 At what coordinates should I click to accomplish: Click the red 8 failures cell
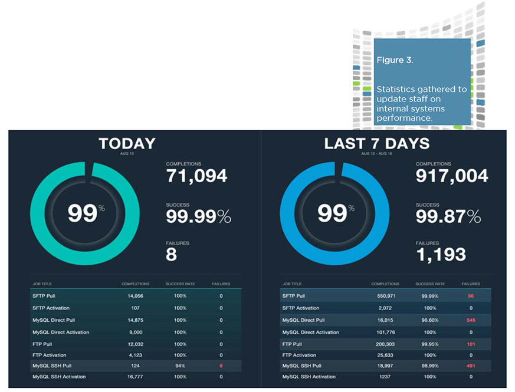click(x=221, y=365)
